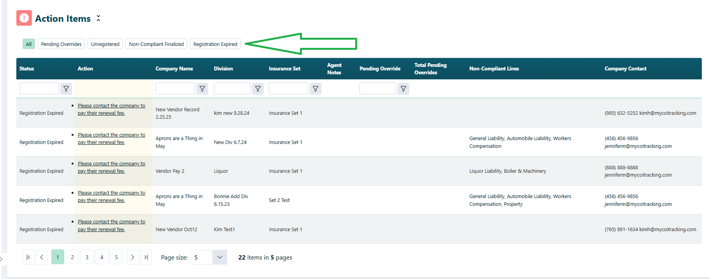Select the Non-Compliant Finalized filter tab
The width and height of the screenshot is (710, 279).
(156, 44)
